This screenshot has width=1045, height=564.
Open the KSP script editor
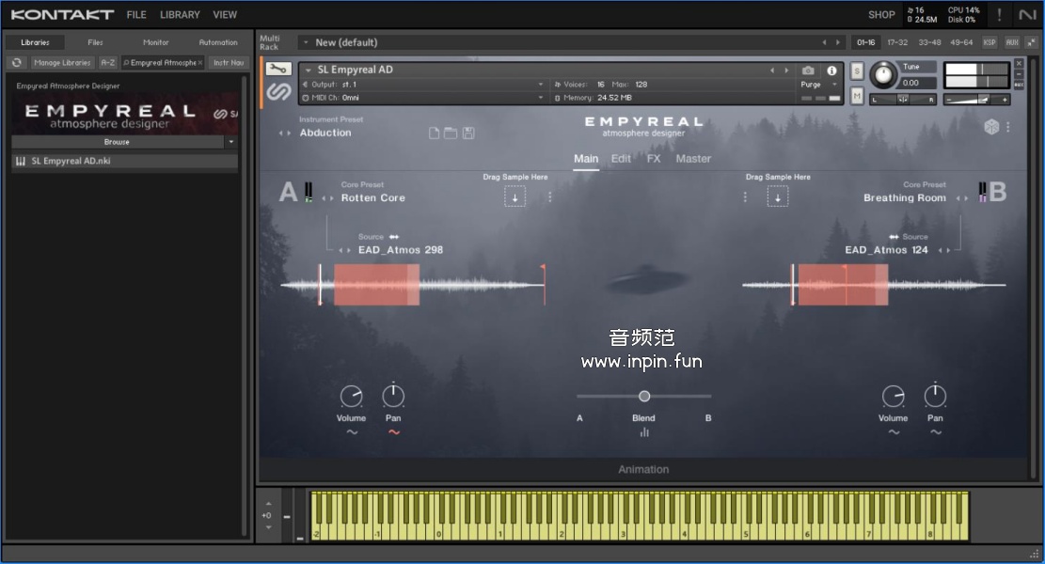990,42
